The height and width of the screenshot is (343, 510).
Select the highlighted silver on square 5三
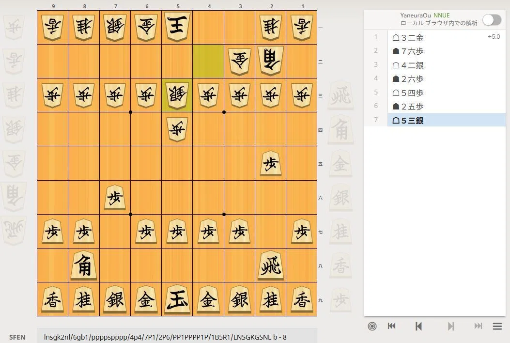pyautogui.click(x=177, y=95)
